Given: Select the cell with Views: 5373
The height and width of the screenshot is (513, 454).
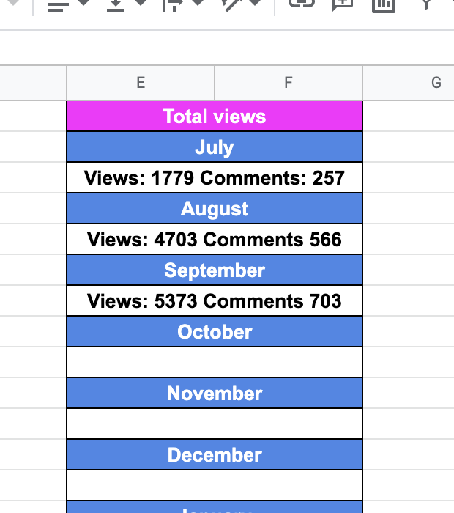Looking at the screenshot, I should [x=215, y=301].
